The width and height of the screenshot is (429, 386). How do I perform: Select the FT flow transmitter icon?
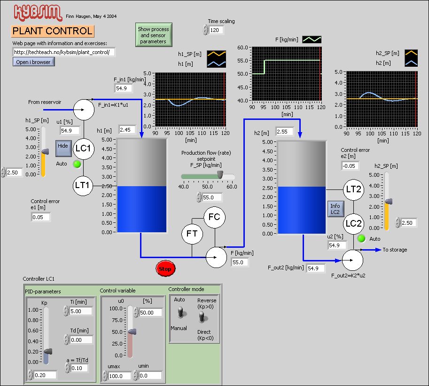pos(192,234)
